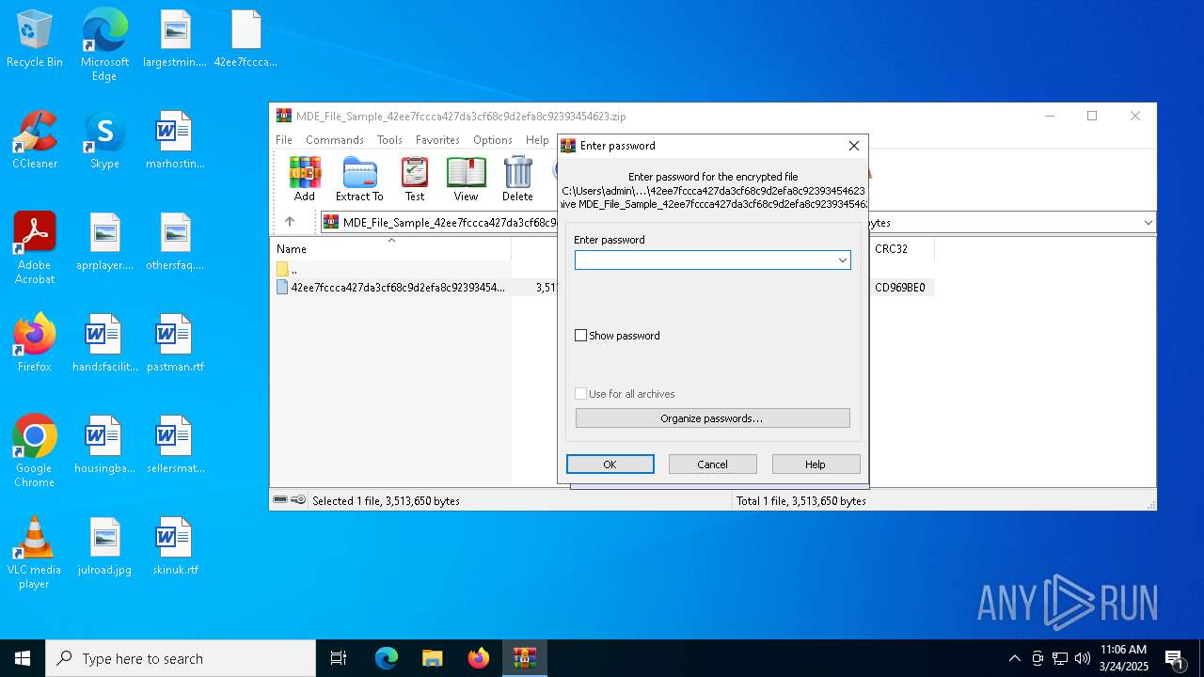Select the sellersmat... Word document icon
This screenshot has width=1204, height=677.
pyautogui.click(x=175, y=446)
